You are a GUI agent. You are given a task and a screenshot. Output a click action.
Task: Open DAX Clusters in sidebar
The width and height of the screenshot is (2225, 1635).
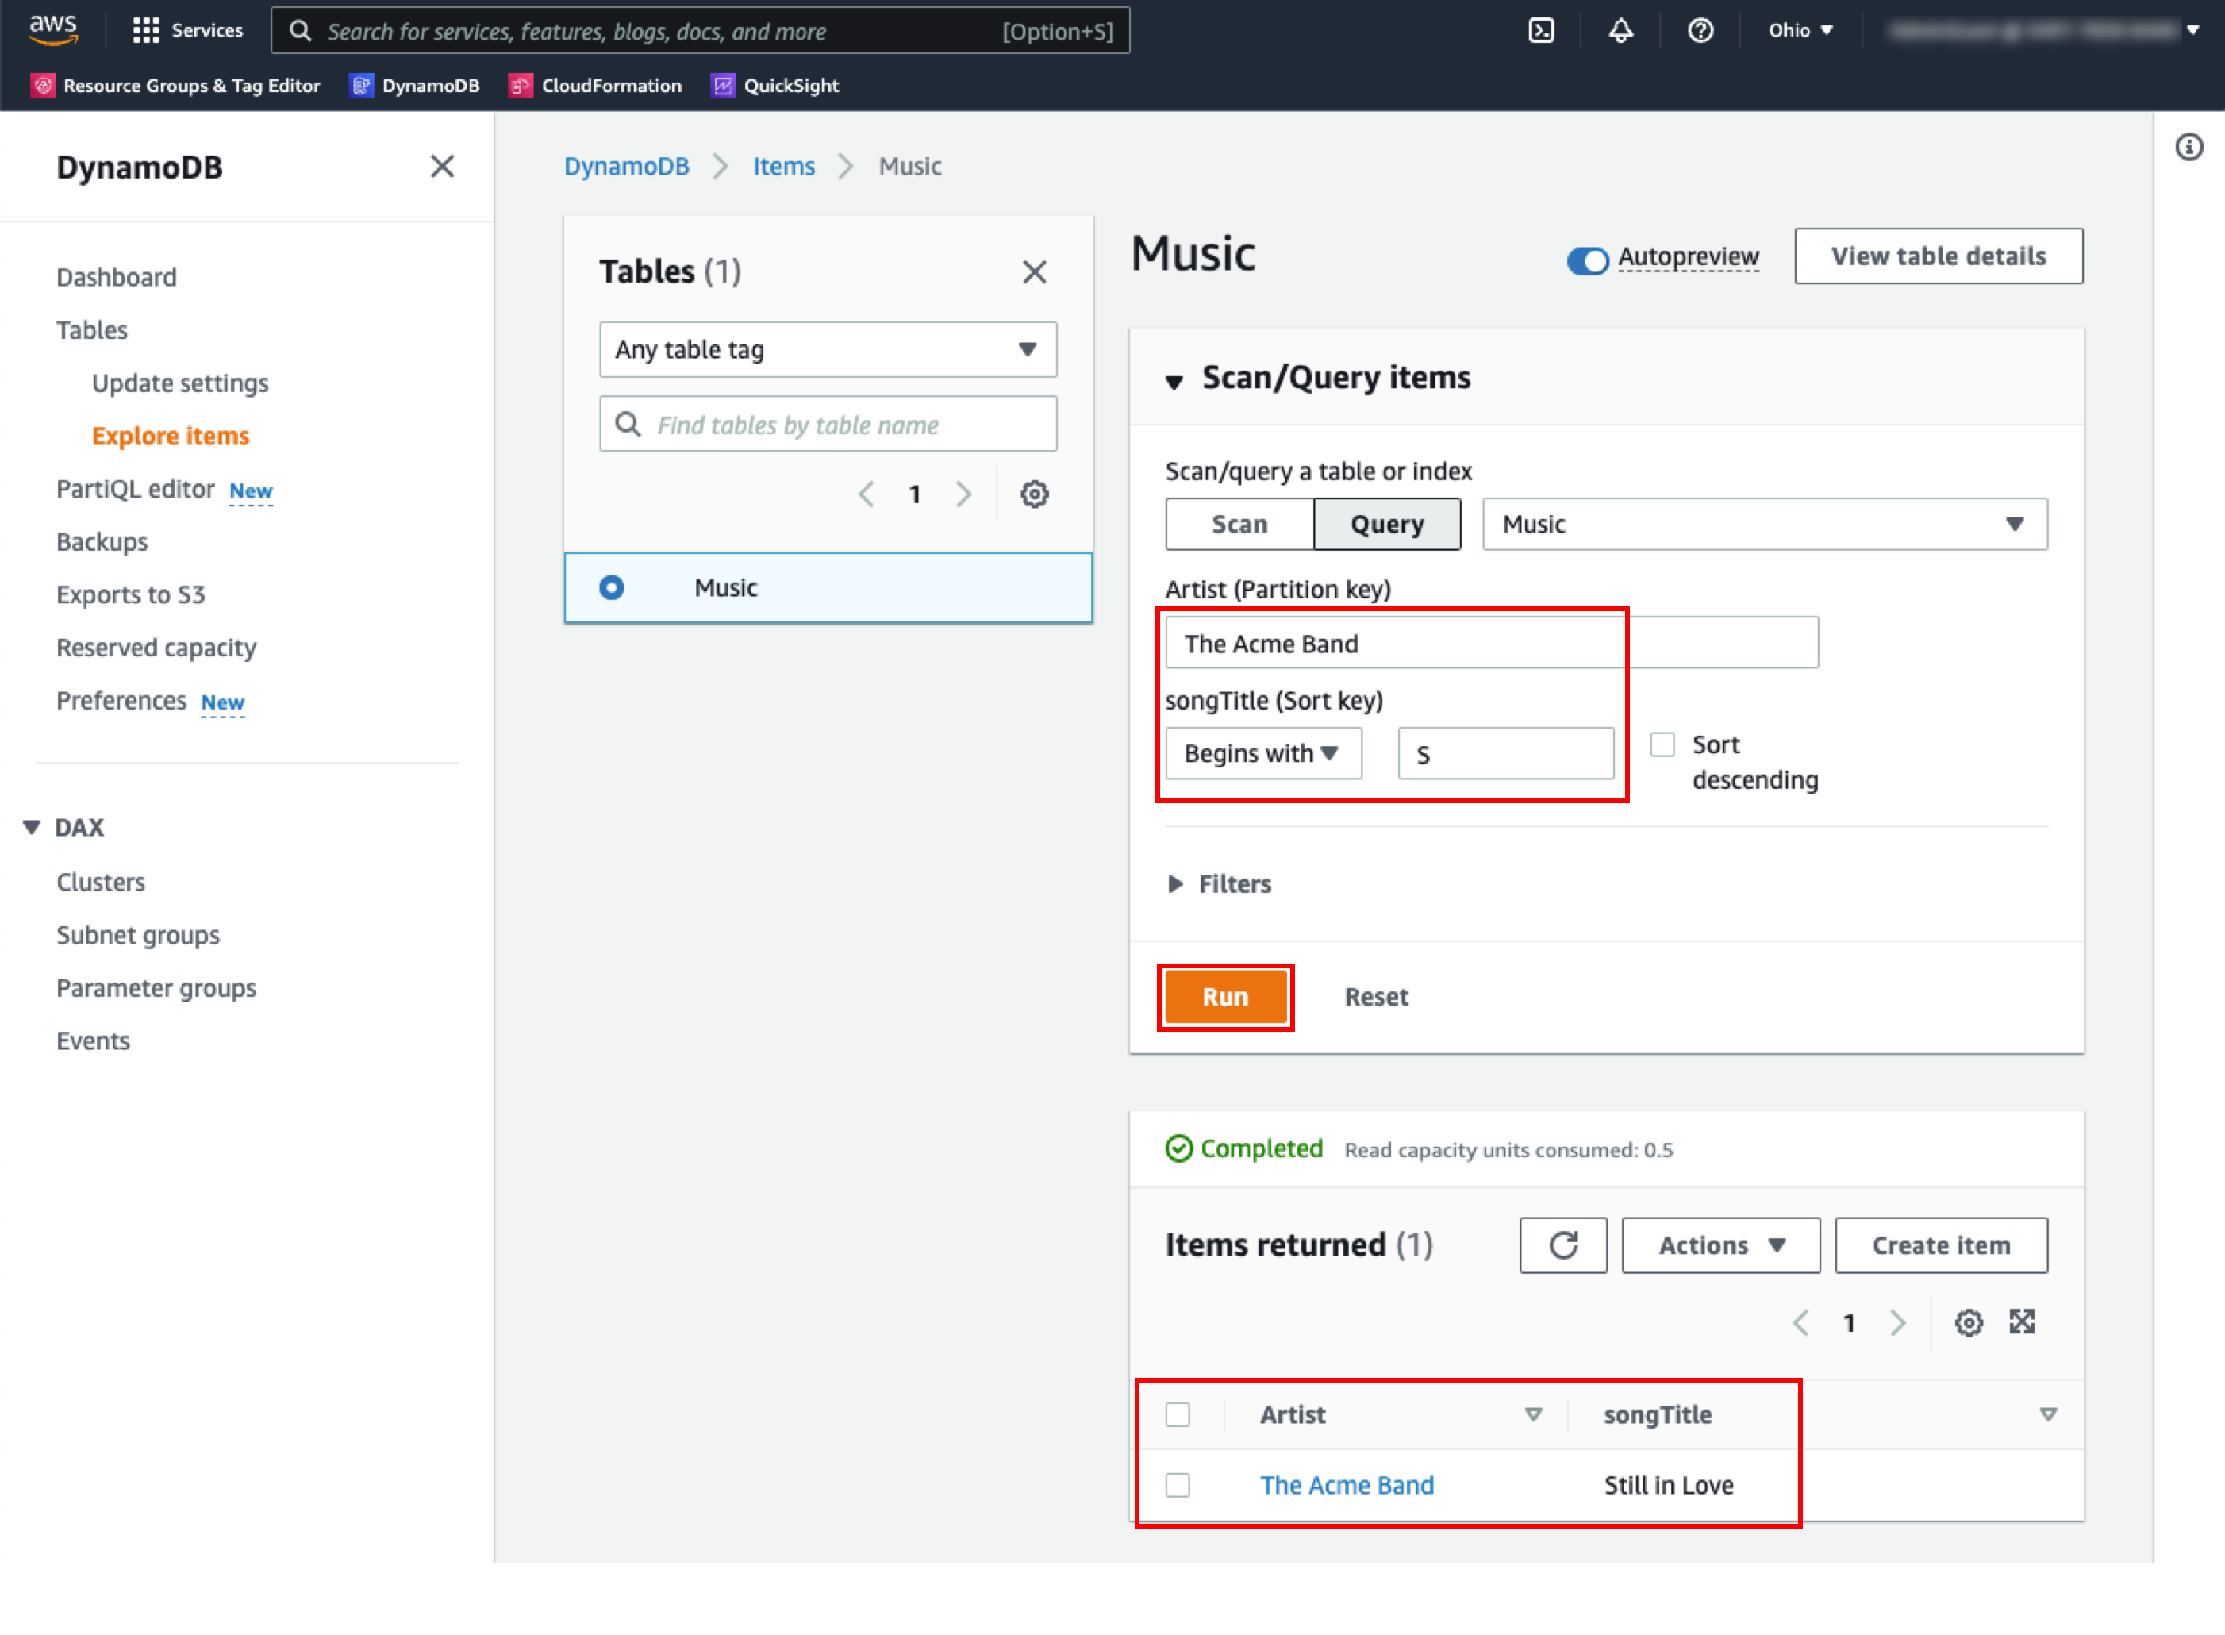pos(101,882)
